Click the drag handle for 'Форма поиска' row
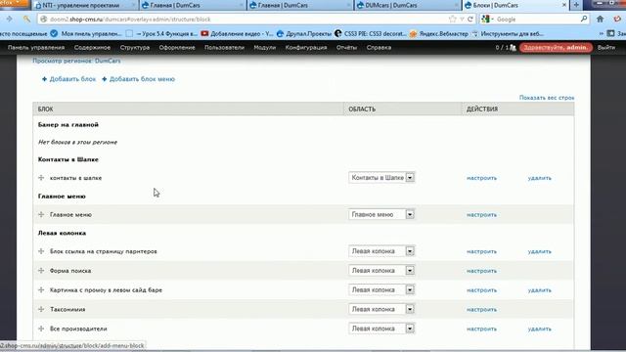This screenshot has width=626, height=352. [41, 270]
